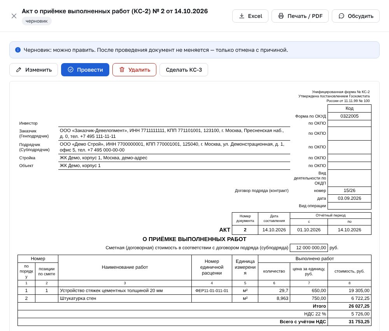Click the grand total 31 753,25

click(349, 322)
